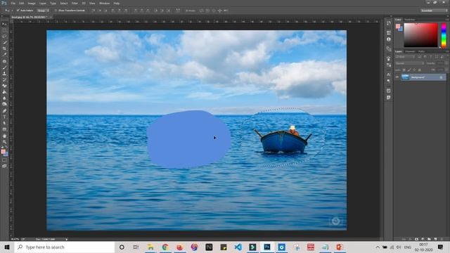Toggle lock transparent pixels in Layers panel

pyautogui.click(x=404, y=70)
